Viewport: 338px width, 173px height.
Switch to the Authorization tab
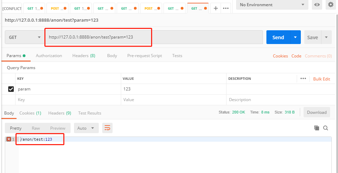point(49,56)
